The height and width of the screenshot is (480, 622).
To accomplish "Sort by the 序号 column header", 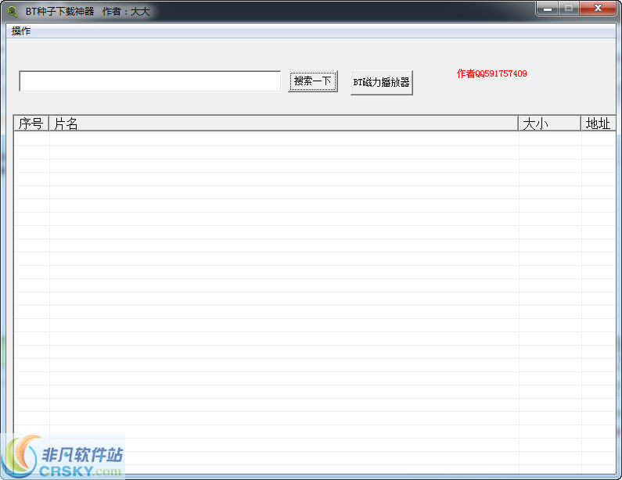I will tap(31, 124).
